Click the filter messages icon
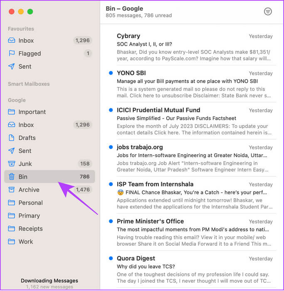This screenshot has width=284, height=291. 268,12
